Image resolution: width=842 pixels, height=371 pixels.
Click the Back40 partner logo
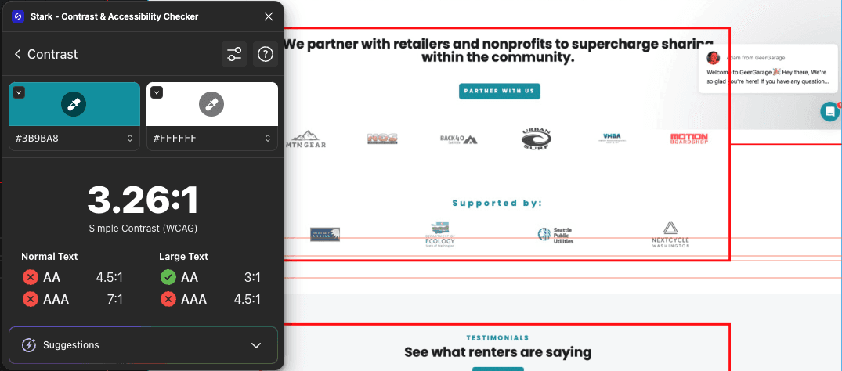click(458, 139)
